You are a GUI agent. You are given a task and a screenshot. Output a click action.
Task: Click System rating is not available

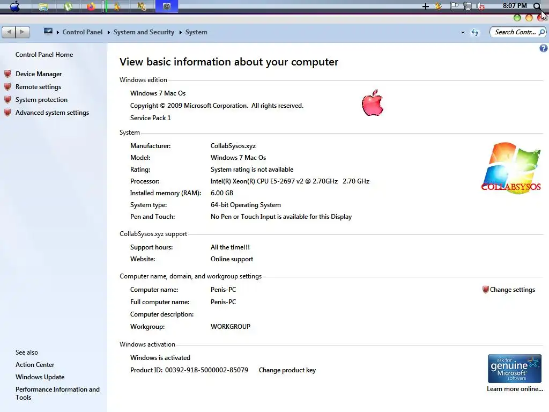(x=252, y=170)
